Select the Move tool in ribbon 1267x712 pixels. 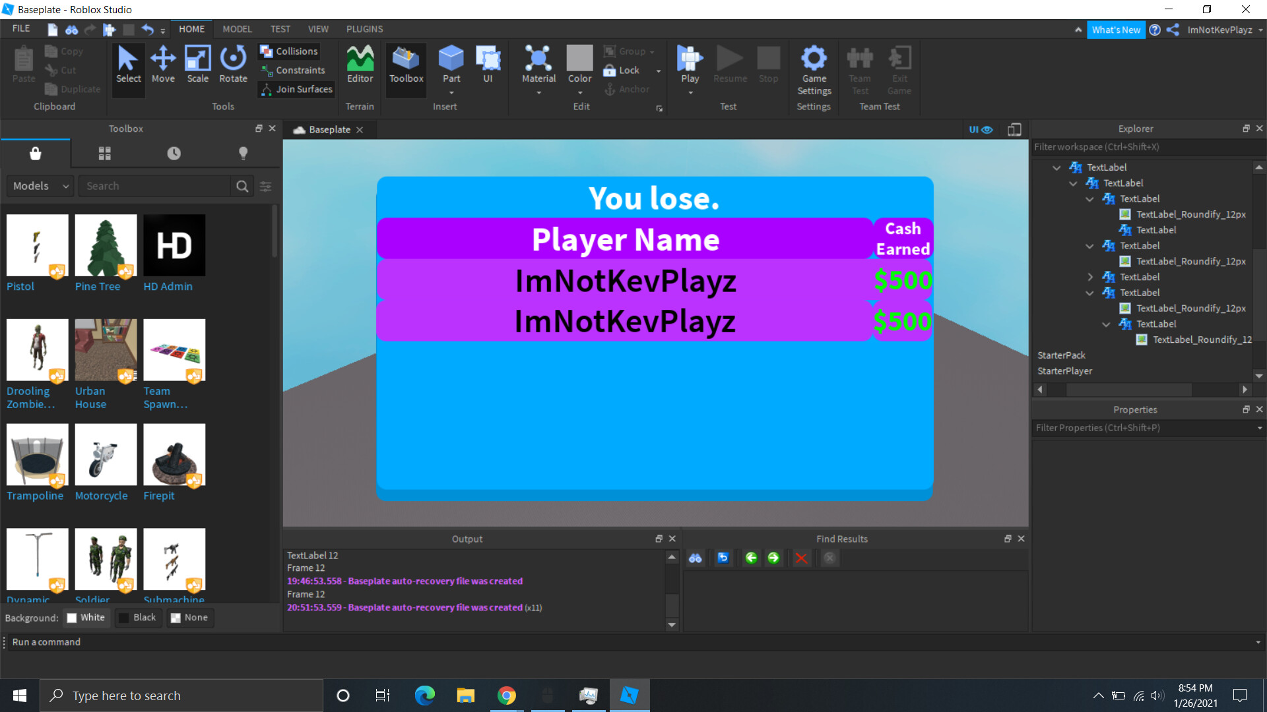(162, 65)
